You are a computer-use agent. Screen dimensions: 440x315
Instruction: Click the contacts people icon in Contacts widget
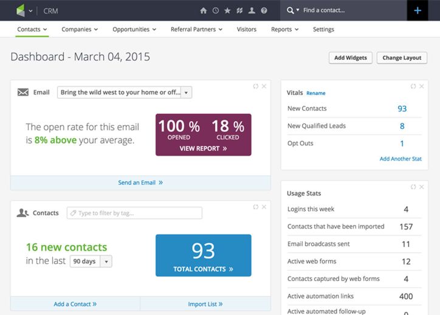click(22, 213)
